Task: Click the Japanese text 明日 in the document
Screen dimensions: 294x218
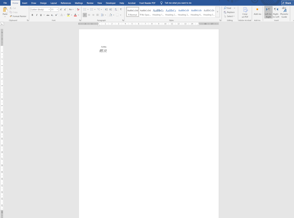Action: click(103, 51)
